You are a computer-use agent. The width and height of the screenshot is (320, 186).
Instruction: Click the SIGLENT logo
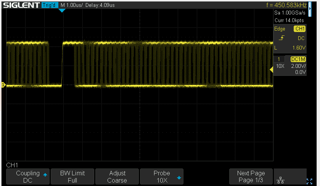[x=21, y=5]
